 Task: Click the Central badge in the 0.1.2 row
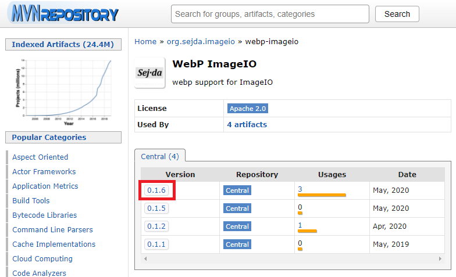point(237,226)
